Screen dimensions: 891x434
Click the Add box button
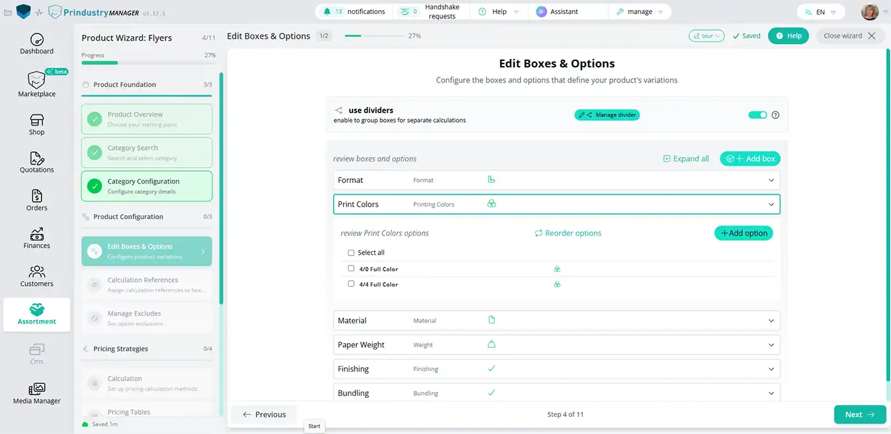tap(750, 158)
